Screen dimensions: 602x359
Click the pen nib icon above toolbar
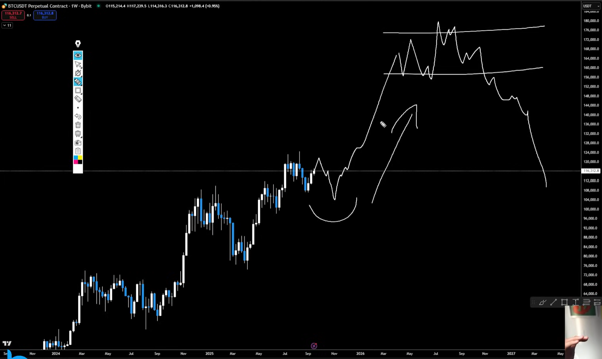coord(78,44)
